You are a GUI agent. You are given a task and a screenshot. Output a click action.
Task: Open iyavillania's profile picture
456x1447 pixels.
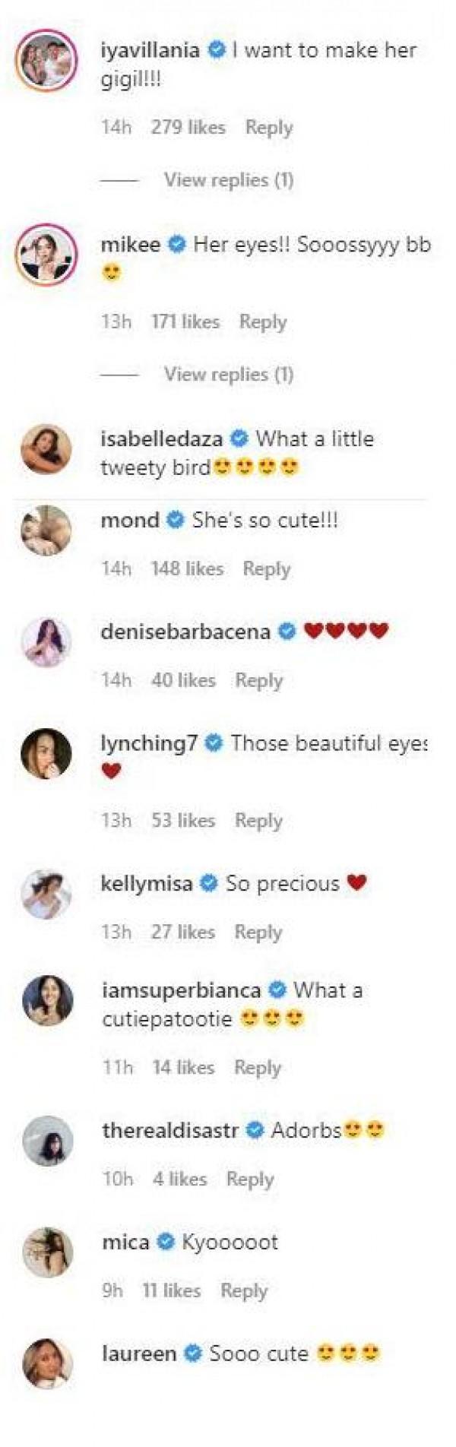pyautogui.click(x=47, y=62)
